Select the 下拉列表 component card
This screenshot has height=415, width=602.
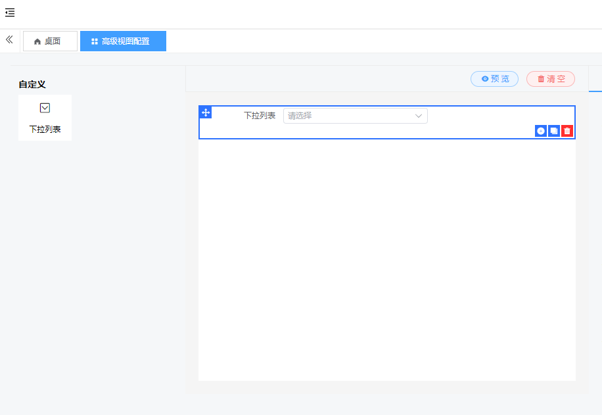pyautogui.click(x=45, y=118)
